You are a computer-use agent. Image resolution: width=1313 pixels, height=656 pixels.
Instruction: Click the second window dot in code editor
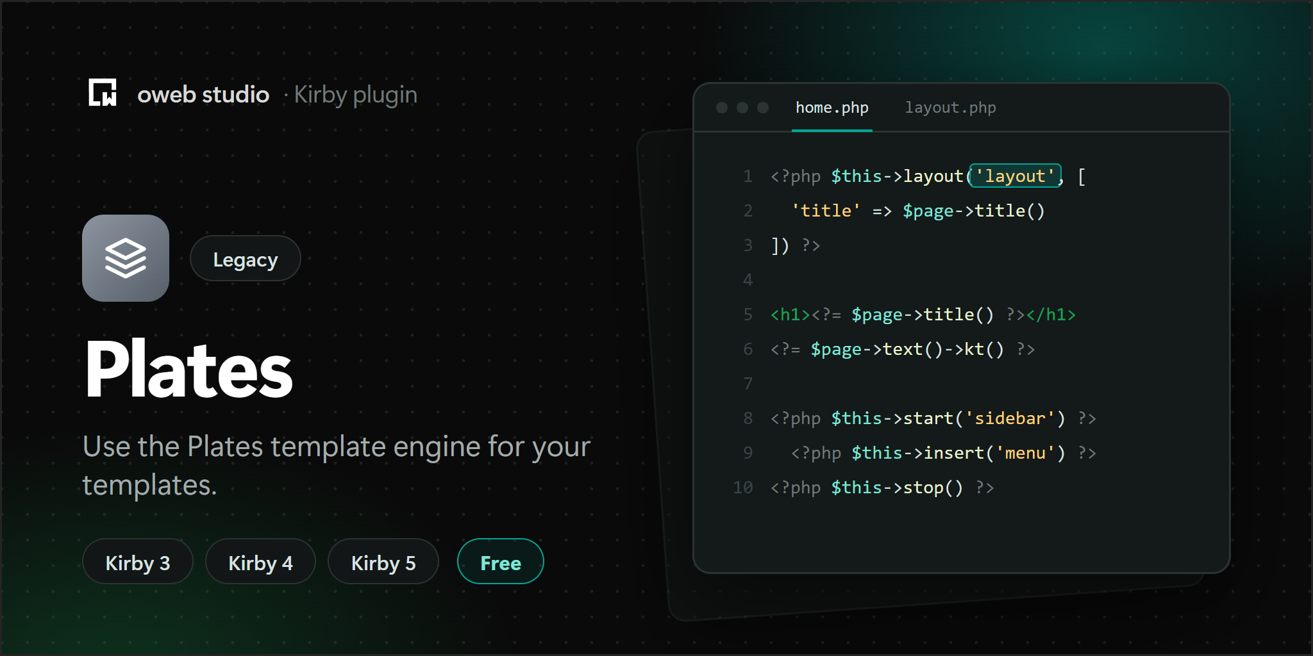[742, 108]
